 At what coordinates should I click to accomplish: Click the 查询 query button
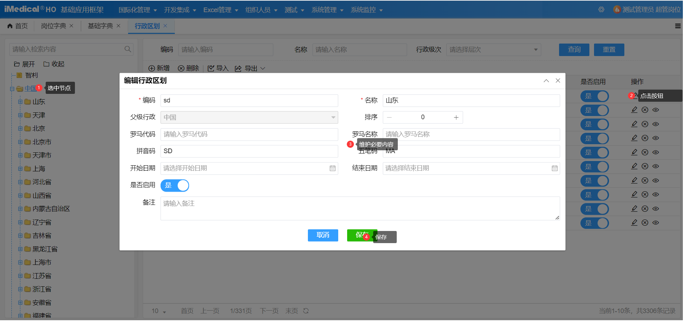[x=574, y=50]
